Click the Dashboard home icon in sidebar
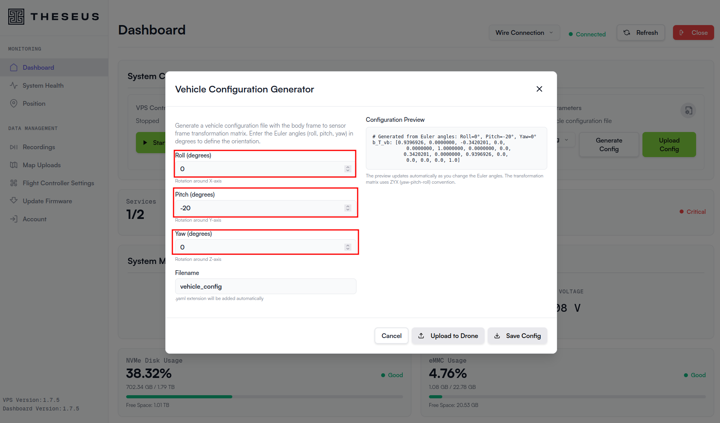Image resolution: width=720 pixels, height=423 pixels. click(x=14, y=67)
